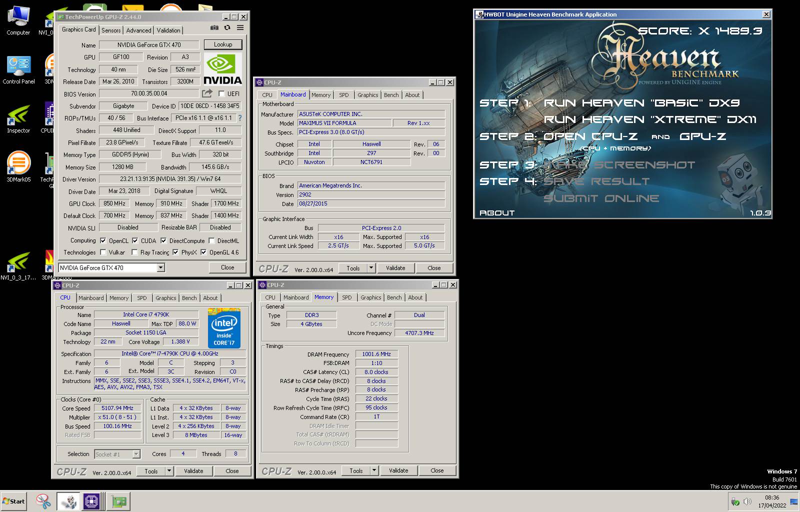The height and width of the screenshot is (512, 800).
Task: Open the Socket #1 selection dropdown
Action: [x=136, y=454]
